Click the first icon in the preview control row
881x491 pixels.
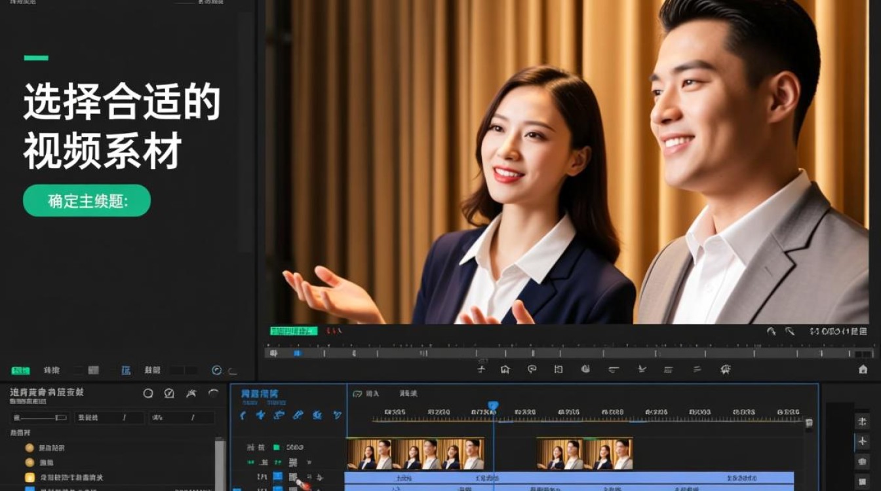click(x=481, y=369)
